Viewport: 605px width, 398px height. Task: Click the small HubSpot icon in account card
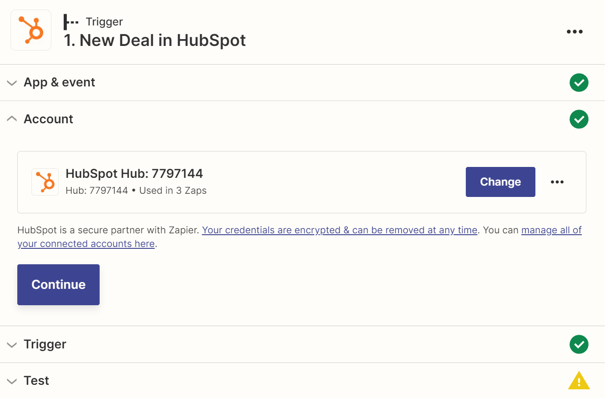click(45, 182)
